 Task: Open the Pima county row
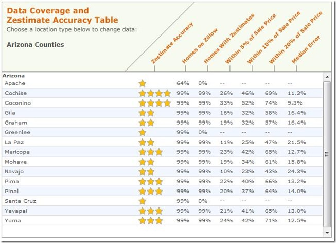(162, 181)
